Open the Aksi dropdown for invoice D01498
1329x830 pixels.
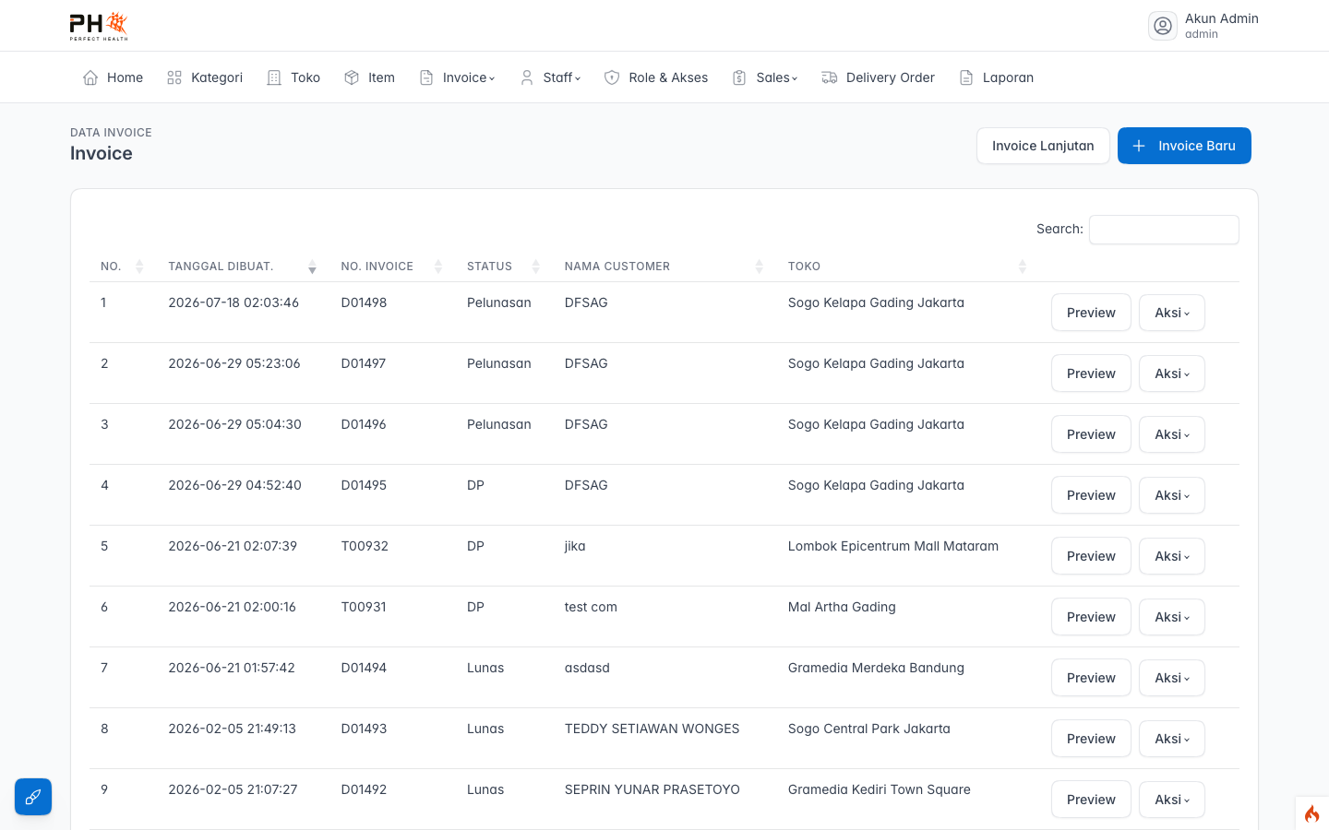1172,313
